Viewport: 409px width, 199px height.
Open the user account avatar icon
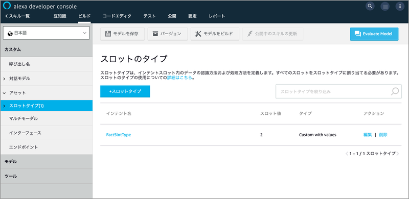pyautogui.click(x=385, y=6)
